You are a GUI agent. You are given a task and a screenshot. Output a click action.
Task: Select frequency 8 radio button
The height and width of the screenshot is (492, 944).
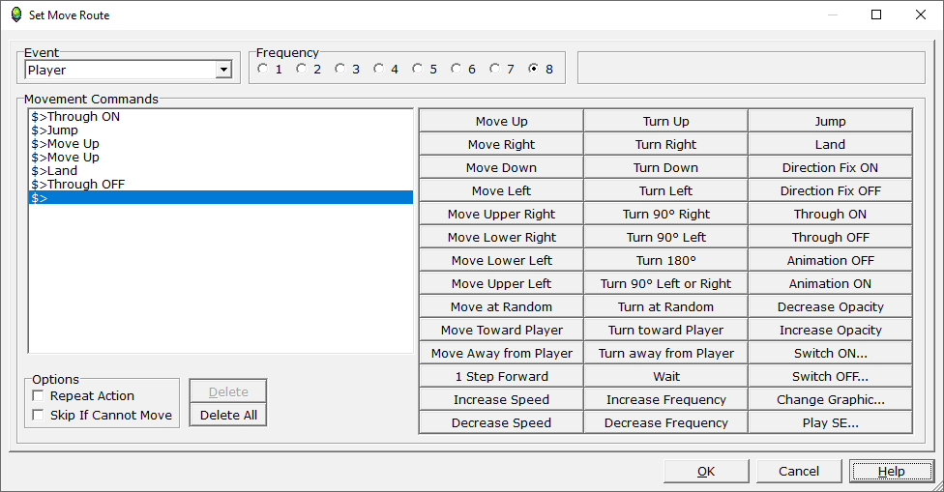pos(533,69)
